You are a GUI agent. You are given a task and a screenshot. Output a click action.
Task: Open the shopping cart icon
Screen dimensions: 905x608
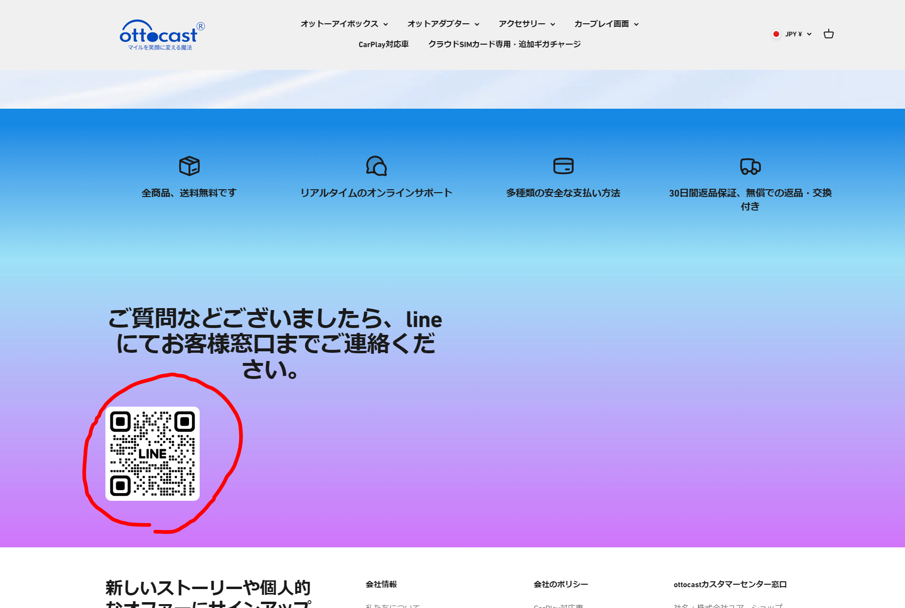point(828,34)
